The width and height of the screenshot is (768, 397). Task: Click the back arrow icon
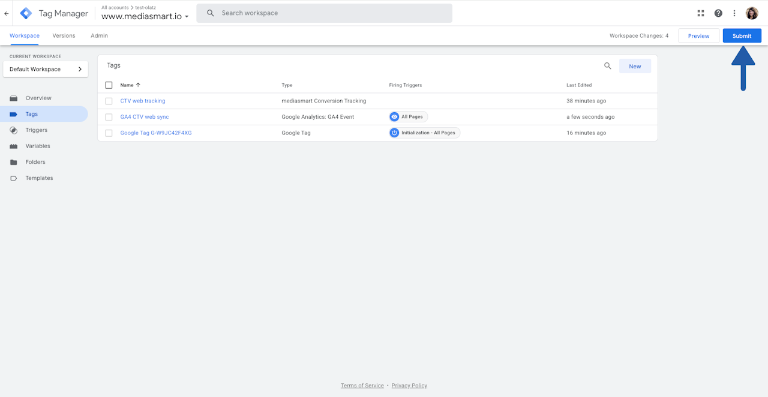(7, 13)
